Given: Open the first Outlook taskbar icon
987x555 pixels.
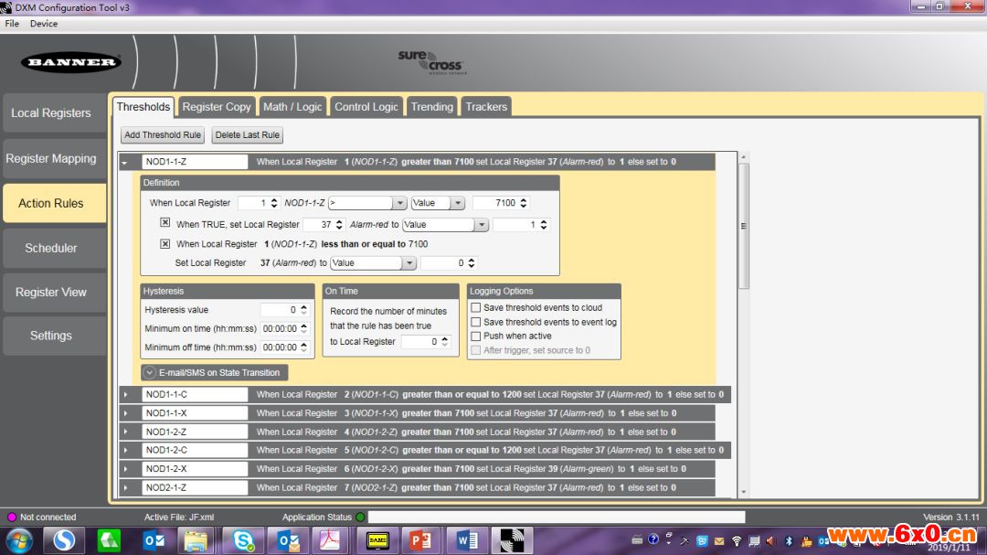Looking at the screenshot, I should pyautogui.click(x=154, y=540).
